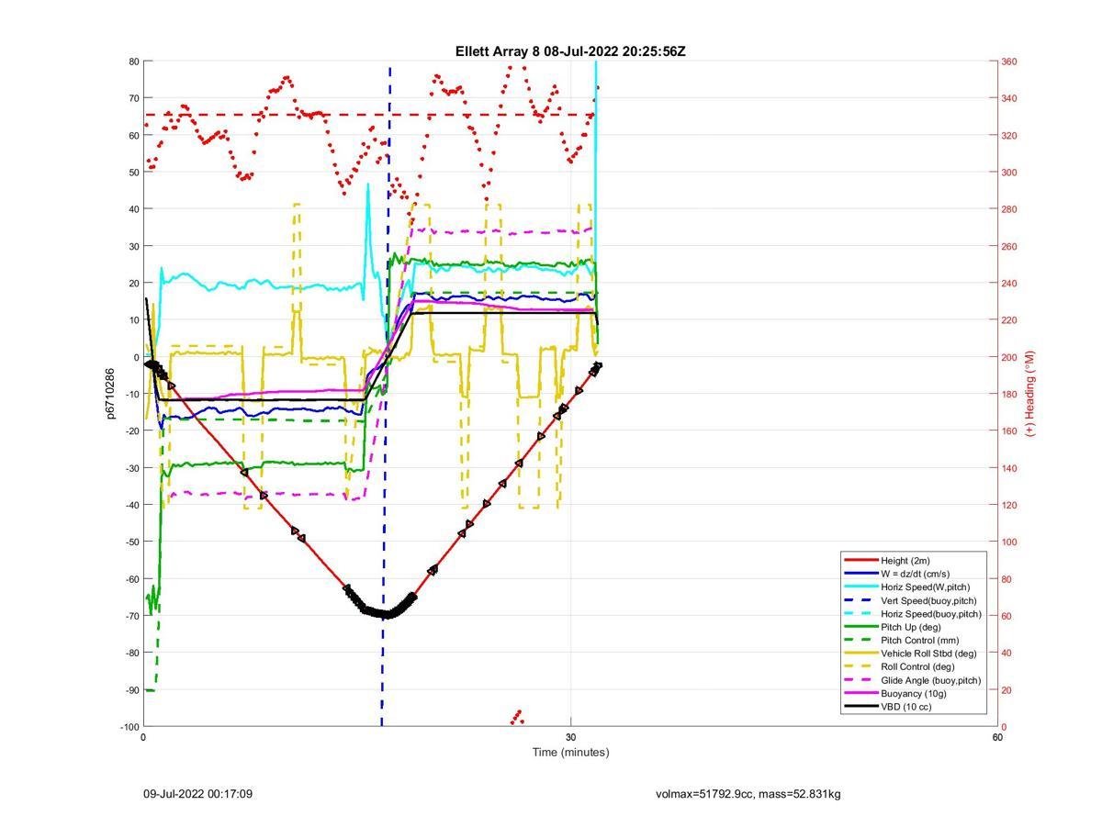The image size is (1102, 816).
Task: Click legend entry "Vehicle Roll Stbd (deg)"
Action: 928,654
